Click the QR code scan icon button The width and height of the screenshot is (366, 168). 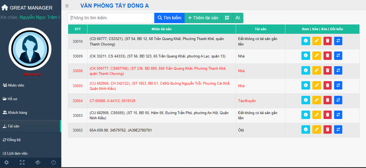pyautogui.click(x=227, y=18)
